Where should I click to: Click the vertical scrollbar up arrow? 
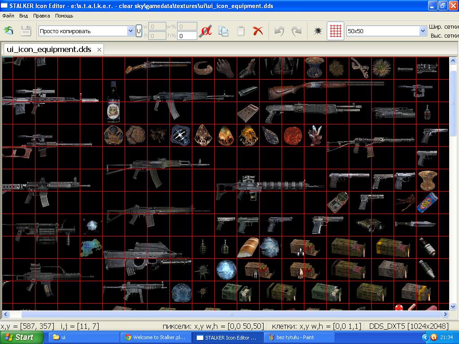[453, 61]
